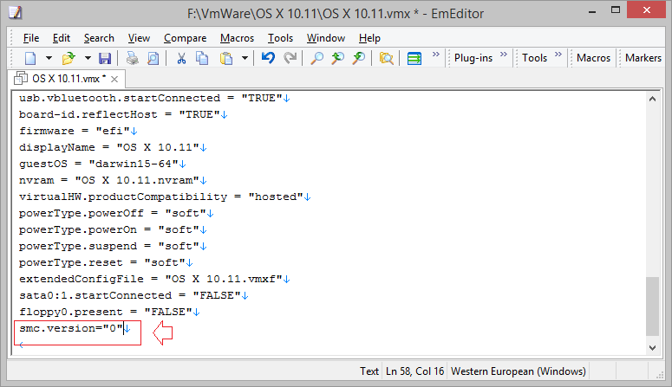Click the Print icon
The height and width of the screenshot is (387, 672).
pyautogui.click(x=133, y=58)
